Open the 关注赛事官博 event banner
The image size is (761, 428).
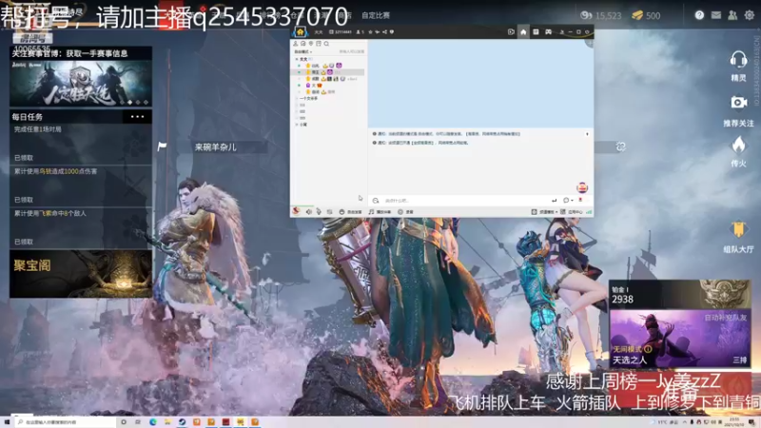point(81,77)
